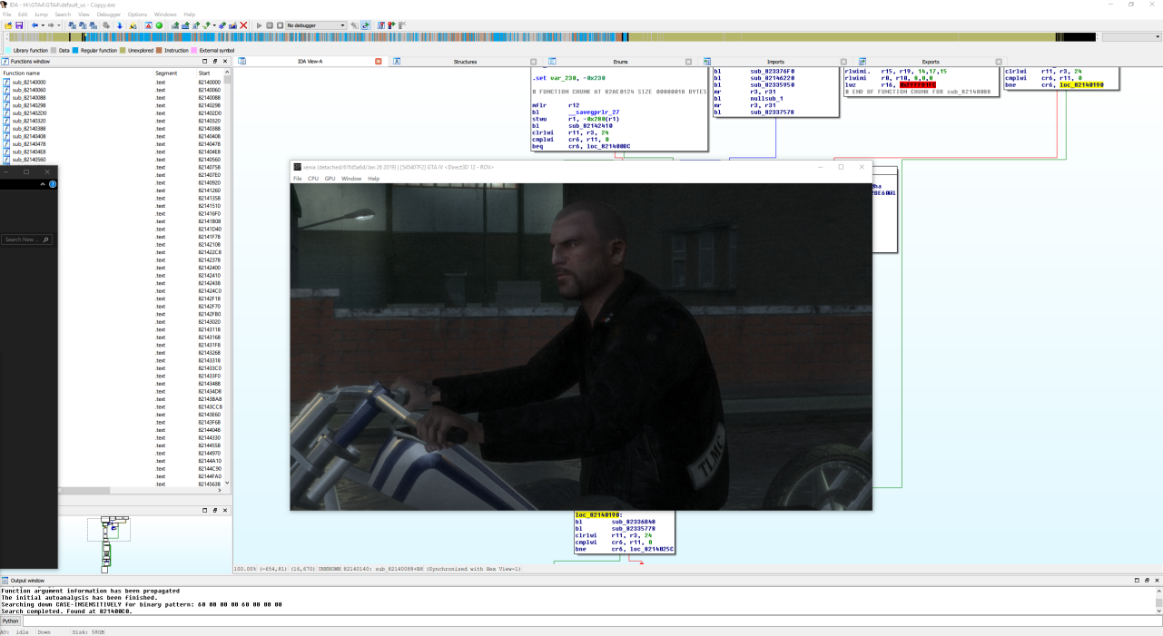Open the GPU menu in xenia window

coord(330,179)
